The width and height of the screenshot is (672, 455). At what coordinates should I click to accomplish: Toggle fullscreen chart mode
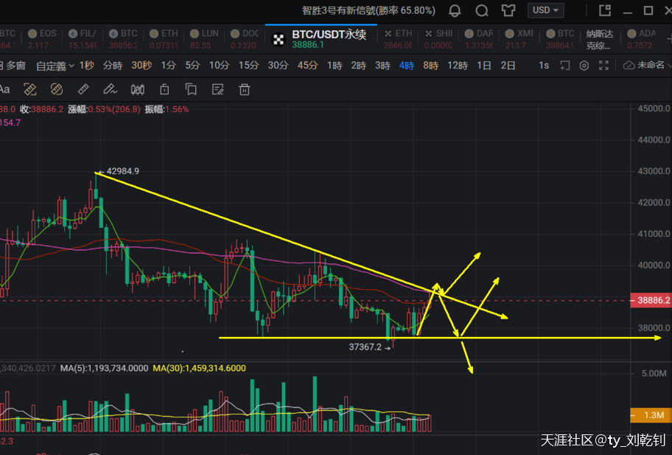(x=603, y=66)
